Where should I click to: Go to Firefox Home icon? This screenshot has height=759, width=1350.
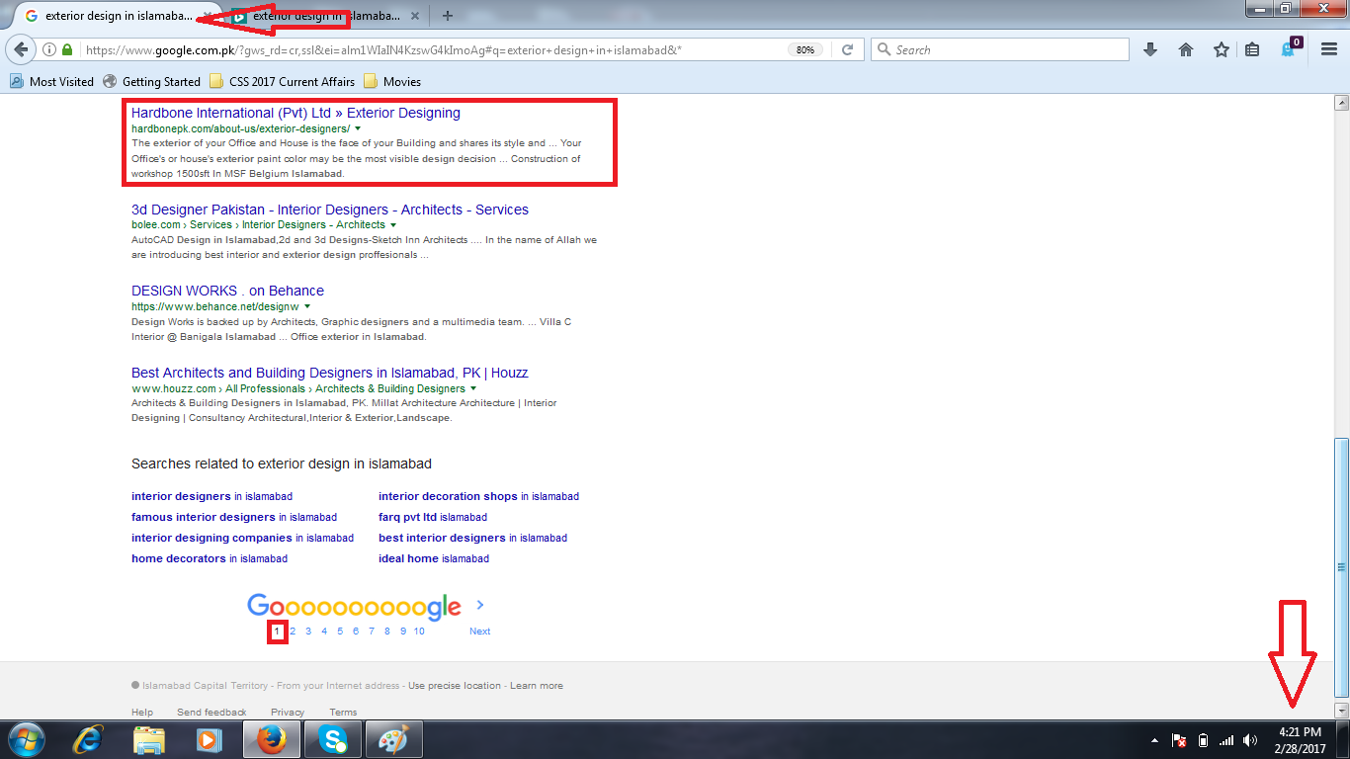1186,49
